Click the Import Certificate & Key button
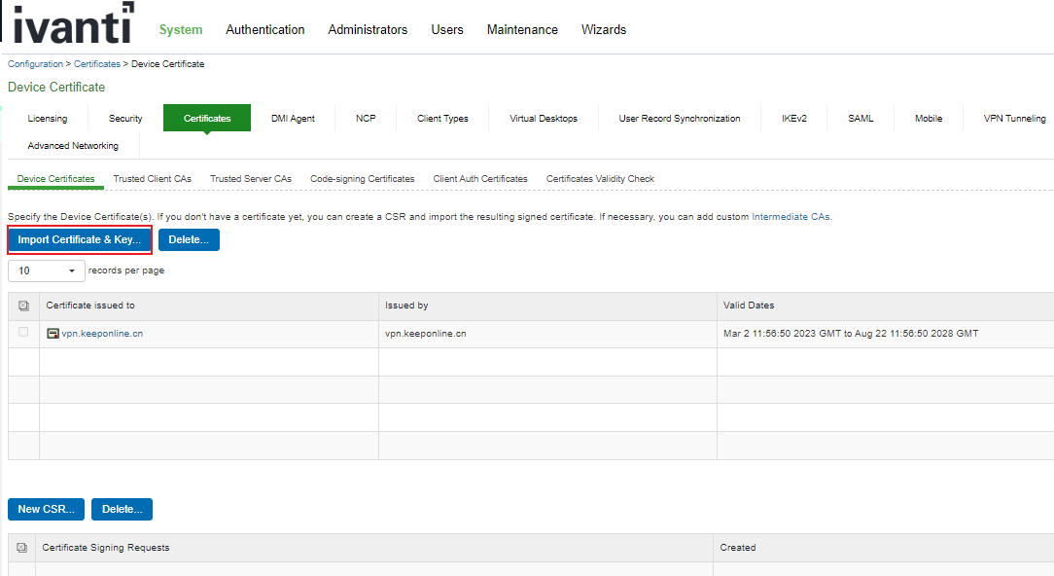Image resolution: width=1054 pixels, height=576 pixels. pos(79,238)
